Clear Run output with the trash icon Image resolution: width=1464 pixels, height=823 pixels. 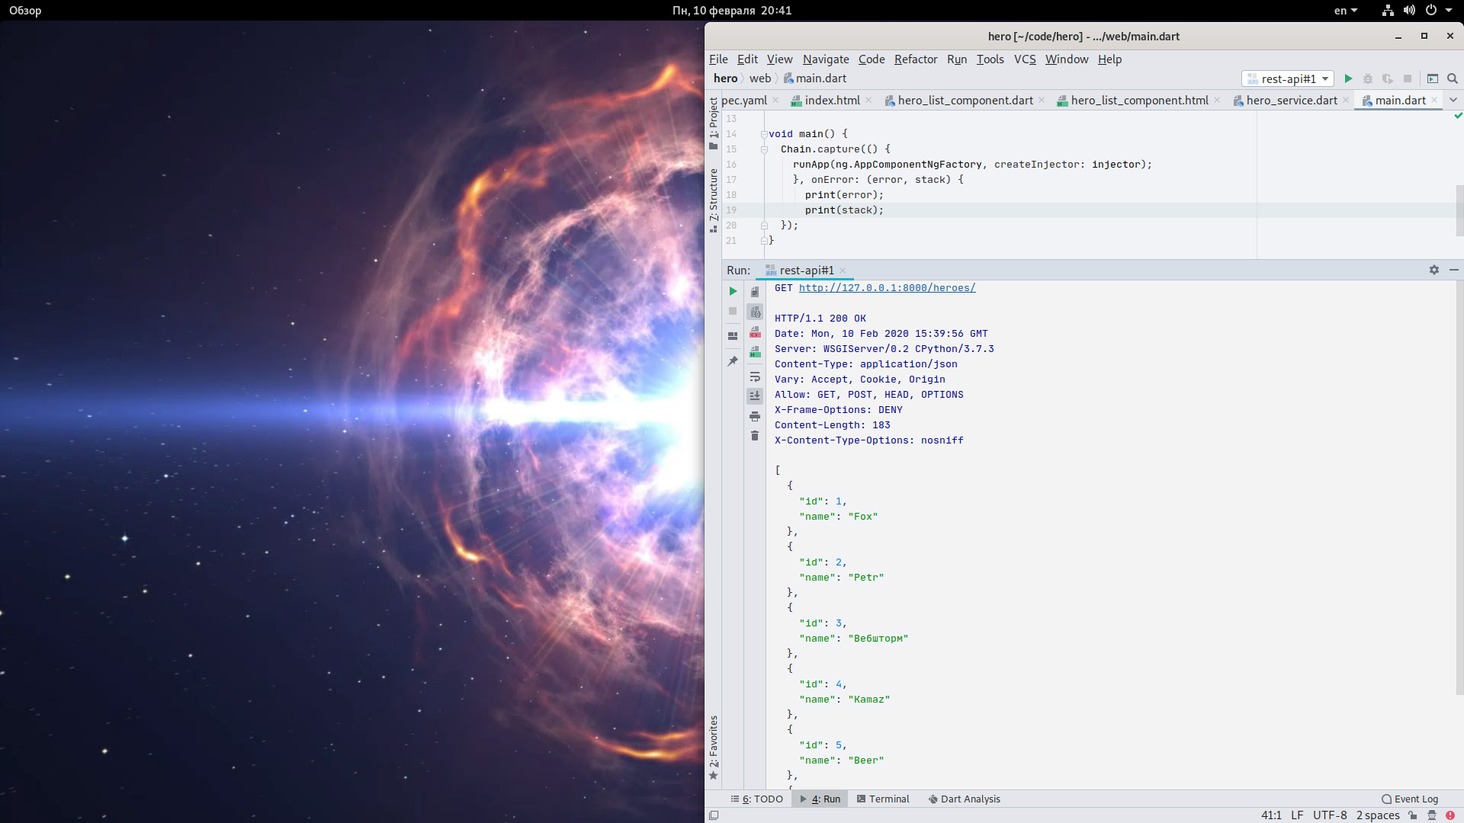(x=755, y=436)
